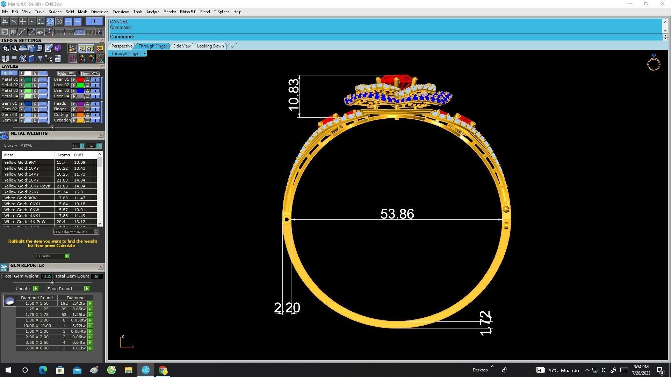This screenshot has width=671, height=377.
Task: Enable Use Object Materials option
Action: point(76,232)
